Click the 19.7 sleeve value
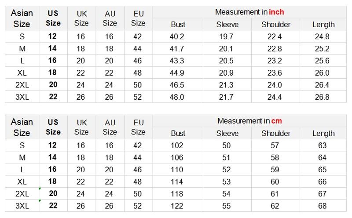This screenshot has width=352, height=218. click(226, 36)
